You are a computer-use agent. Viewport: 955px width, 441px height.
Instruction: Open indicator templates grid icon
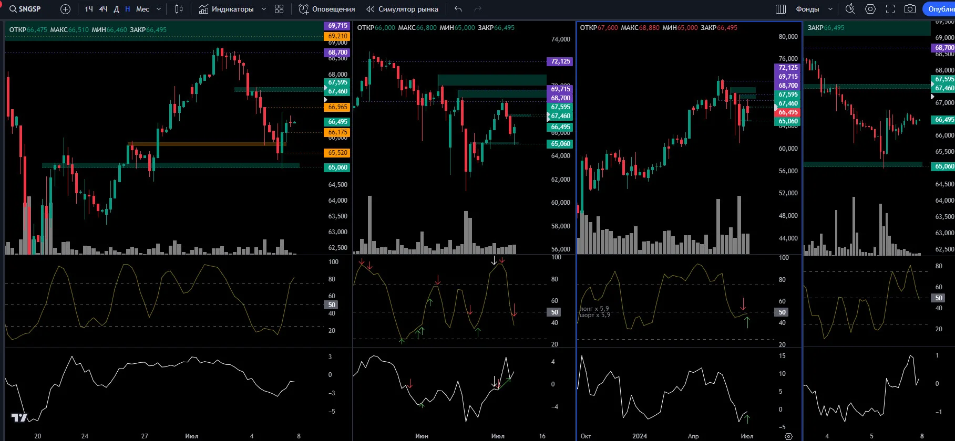pos(279,9)
